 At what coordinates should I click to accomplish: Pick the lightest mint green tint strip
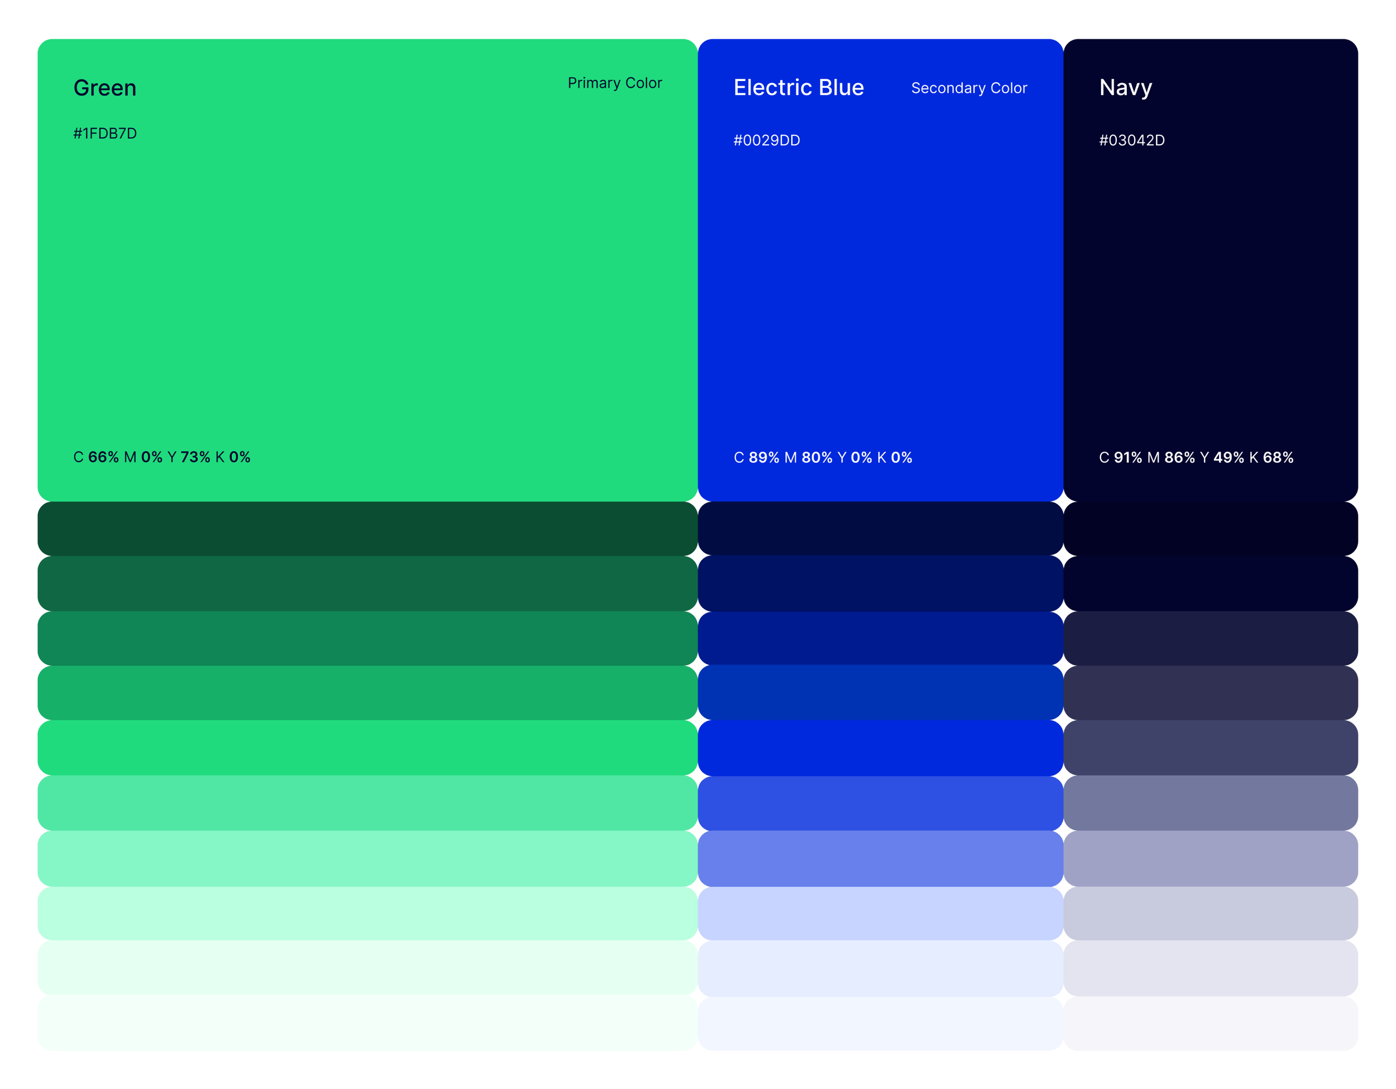click(367, 1023)
